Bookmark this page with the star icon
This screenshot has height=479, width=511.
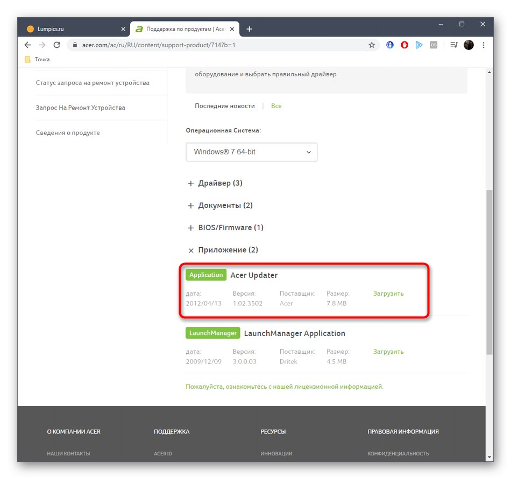tap(372, 45)
